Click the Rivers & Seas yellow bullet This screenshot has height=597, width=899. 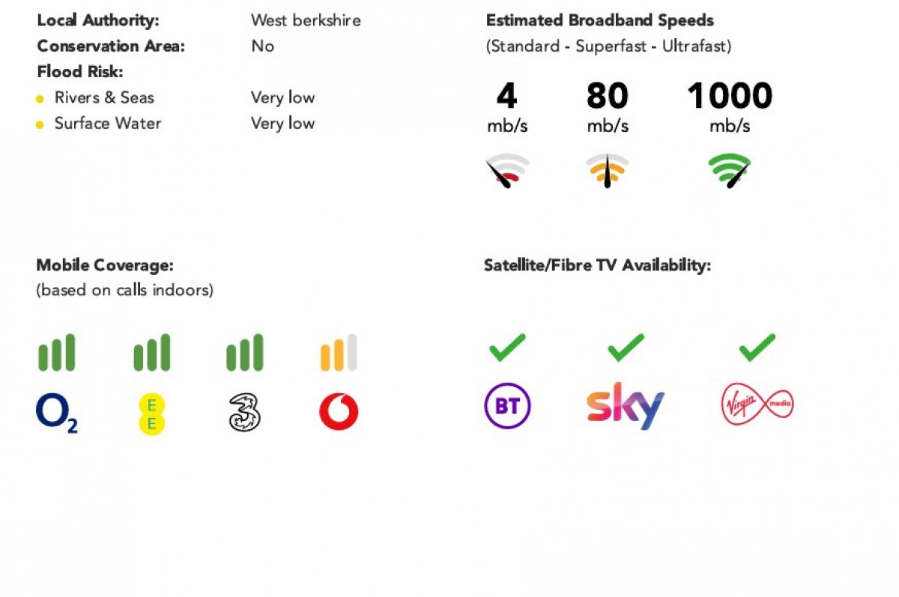(40, 99)
